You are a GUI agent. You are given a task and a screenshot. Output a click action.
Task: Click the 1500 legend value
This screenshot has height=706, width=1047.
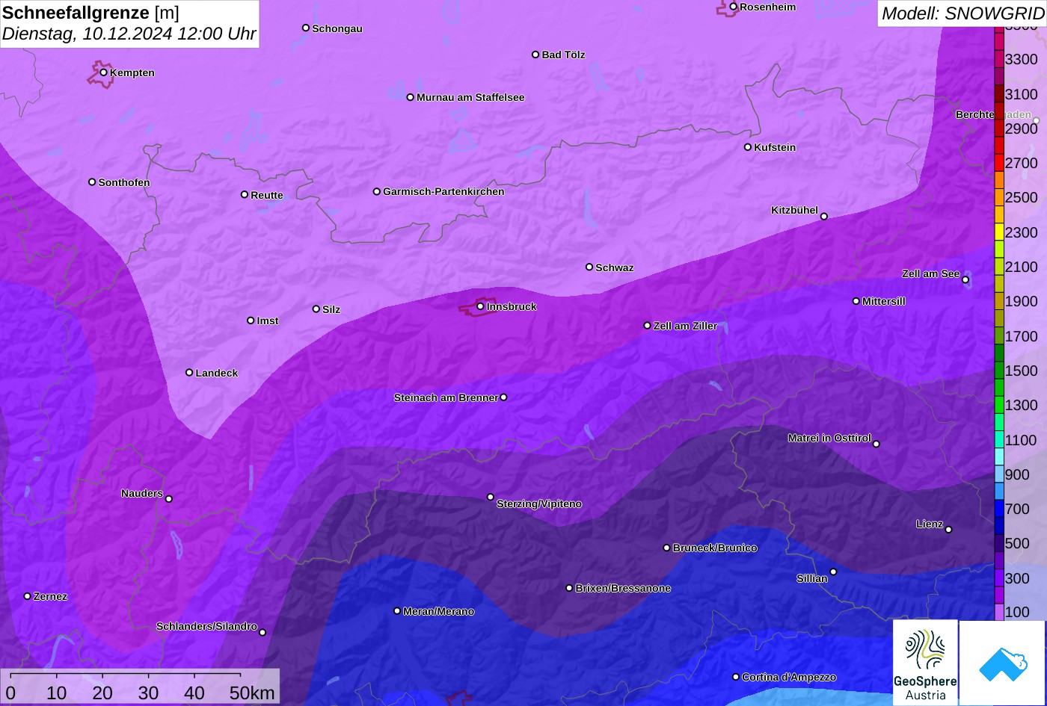click(1022, 371)
